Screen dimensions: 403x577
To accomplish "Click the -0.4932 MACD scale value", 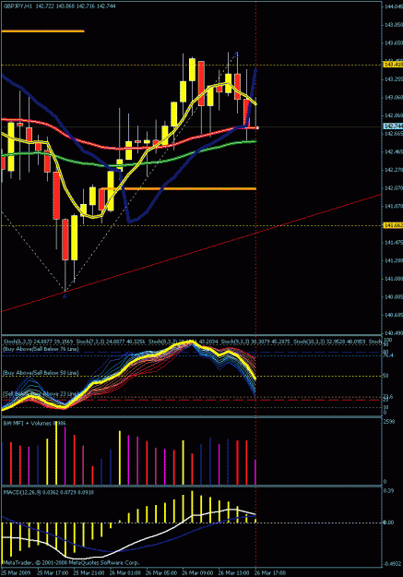I will click(392, 564).
